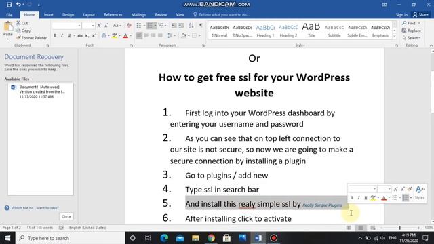Open the font color dropdown arrow
The image size is (434, 244).
(x=131, y=35)
